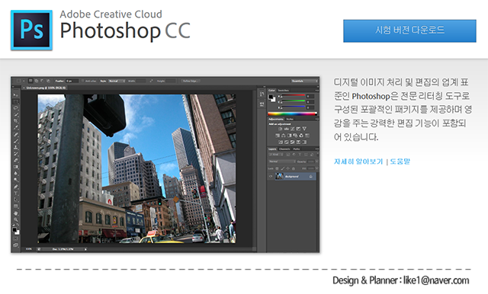Click the red R slider in Color panel
Screen dimensions: 488x294
[294, 94]
